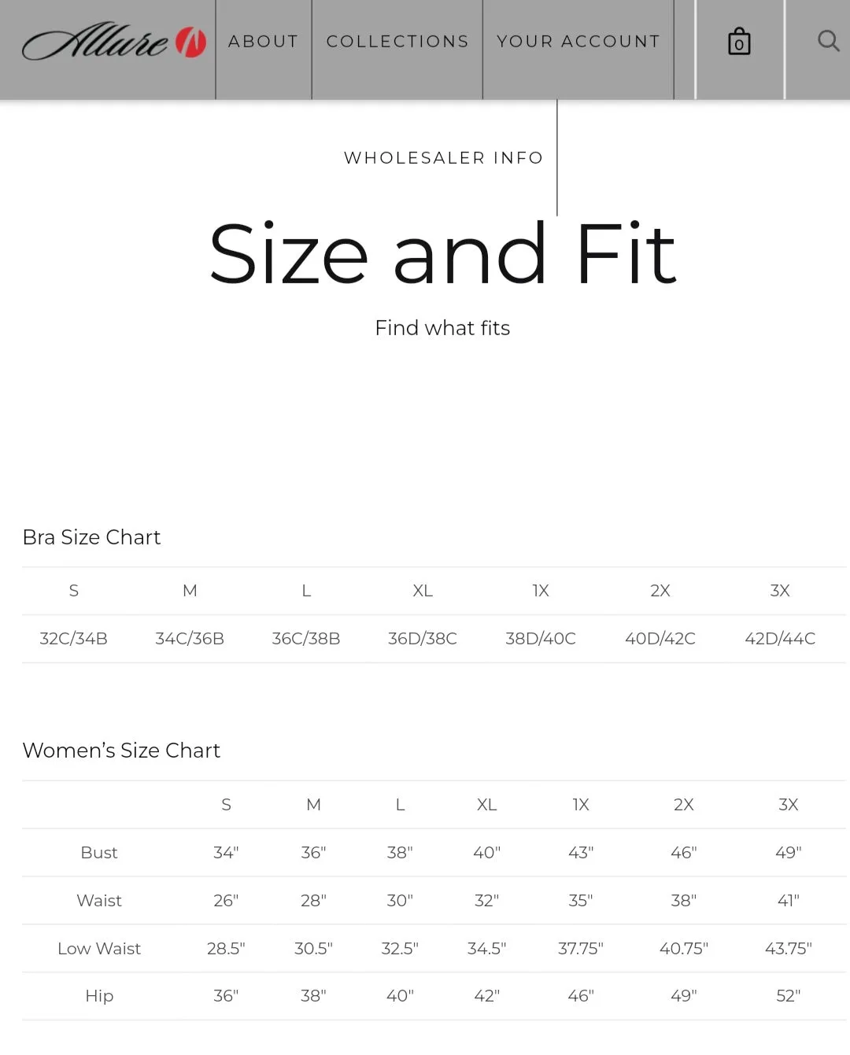The image size is (850, 1055).
Task: Open the Collections menu
Action: pyautogui.click(x=397, y=42)
